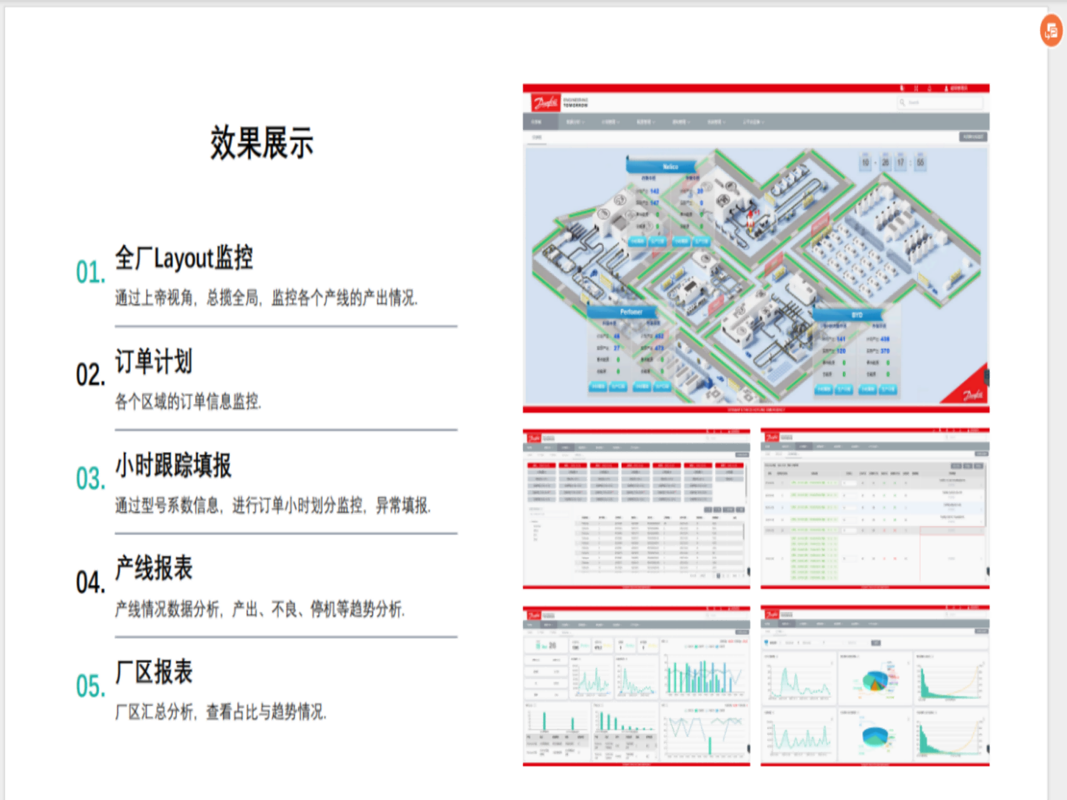The width and height of the screenshot is (1067, 800).
Task: Click the text 厂区汇总分析 description
Action: click(x=221, y=712)
